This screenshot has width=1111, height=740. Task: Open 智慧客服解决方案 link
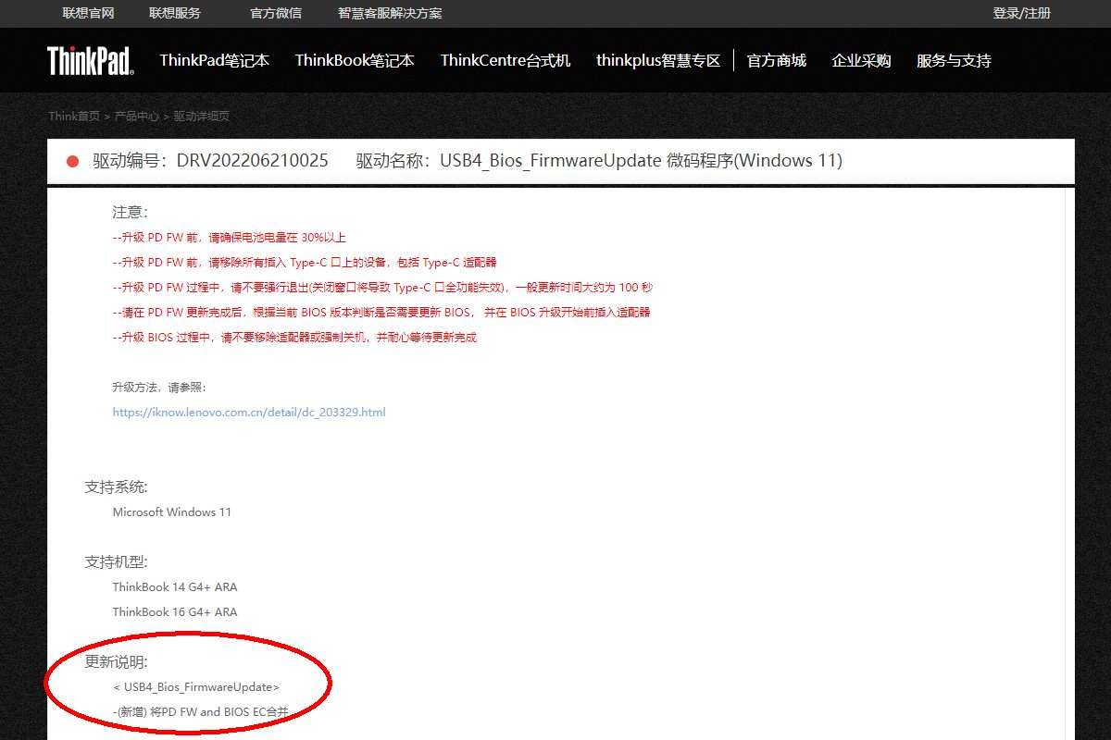[x=390, y=13]
